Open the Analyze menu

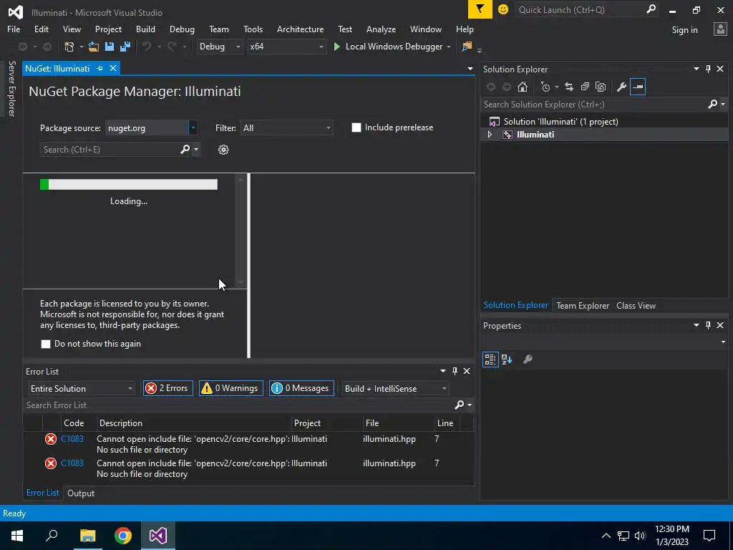[x=381, y=29]
